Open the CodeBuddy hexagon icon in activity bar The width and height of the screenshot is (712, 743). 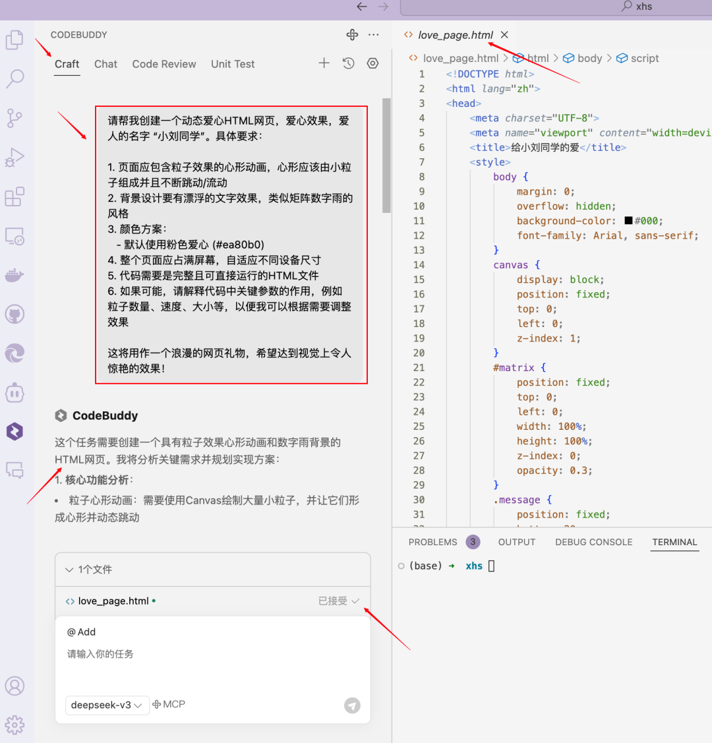click(15, 432)
